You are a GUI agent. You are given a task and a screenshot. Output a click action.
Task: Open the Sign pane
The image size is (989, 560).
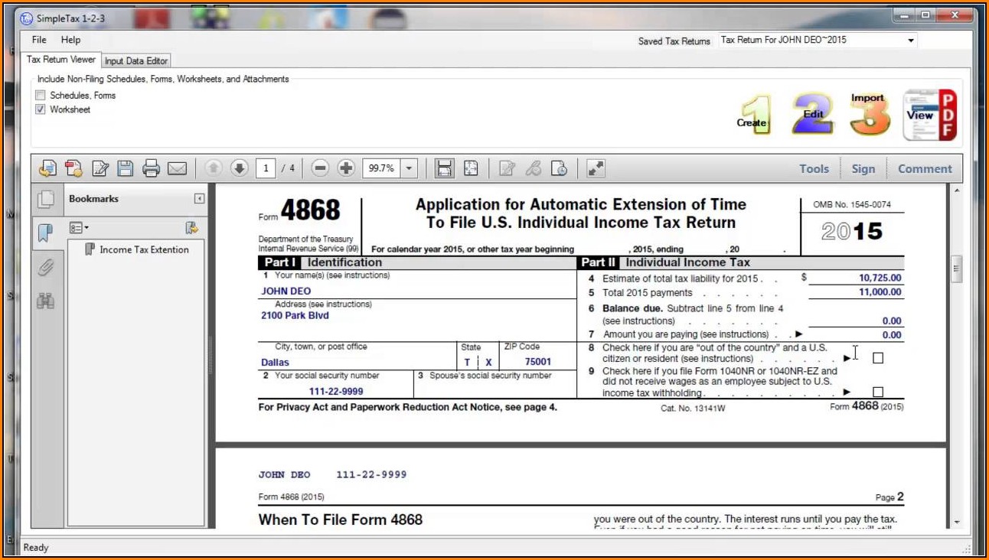point(863,169)
